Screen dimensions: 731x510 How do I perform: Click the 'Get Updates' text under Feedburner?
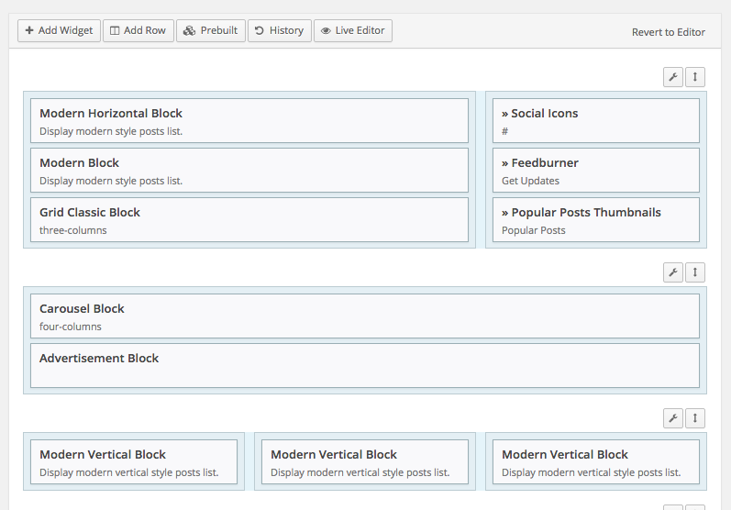(530, 181)
